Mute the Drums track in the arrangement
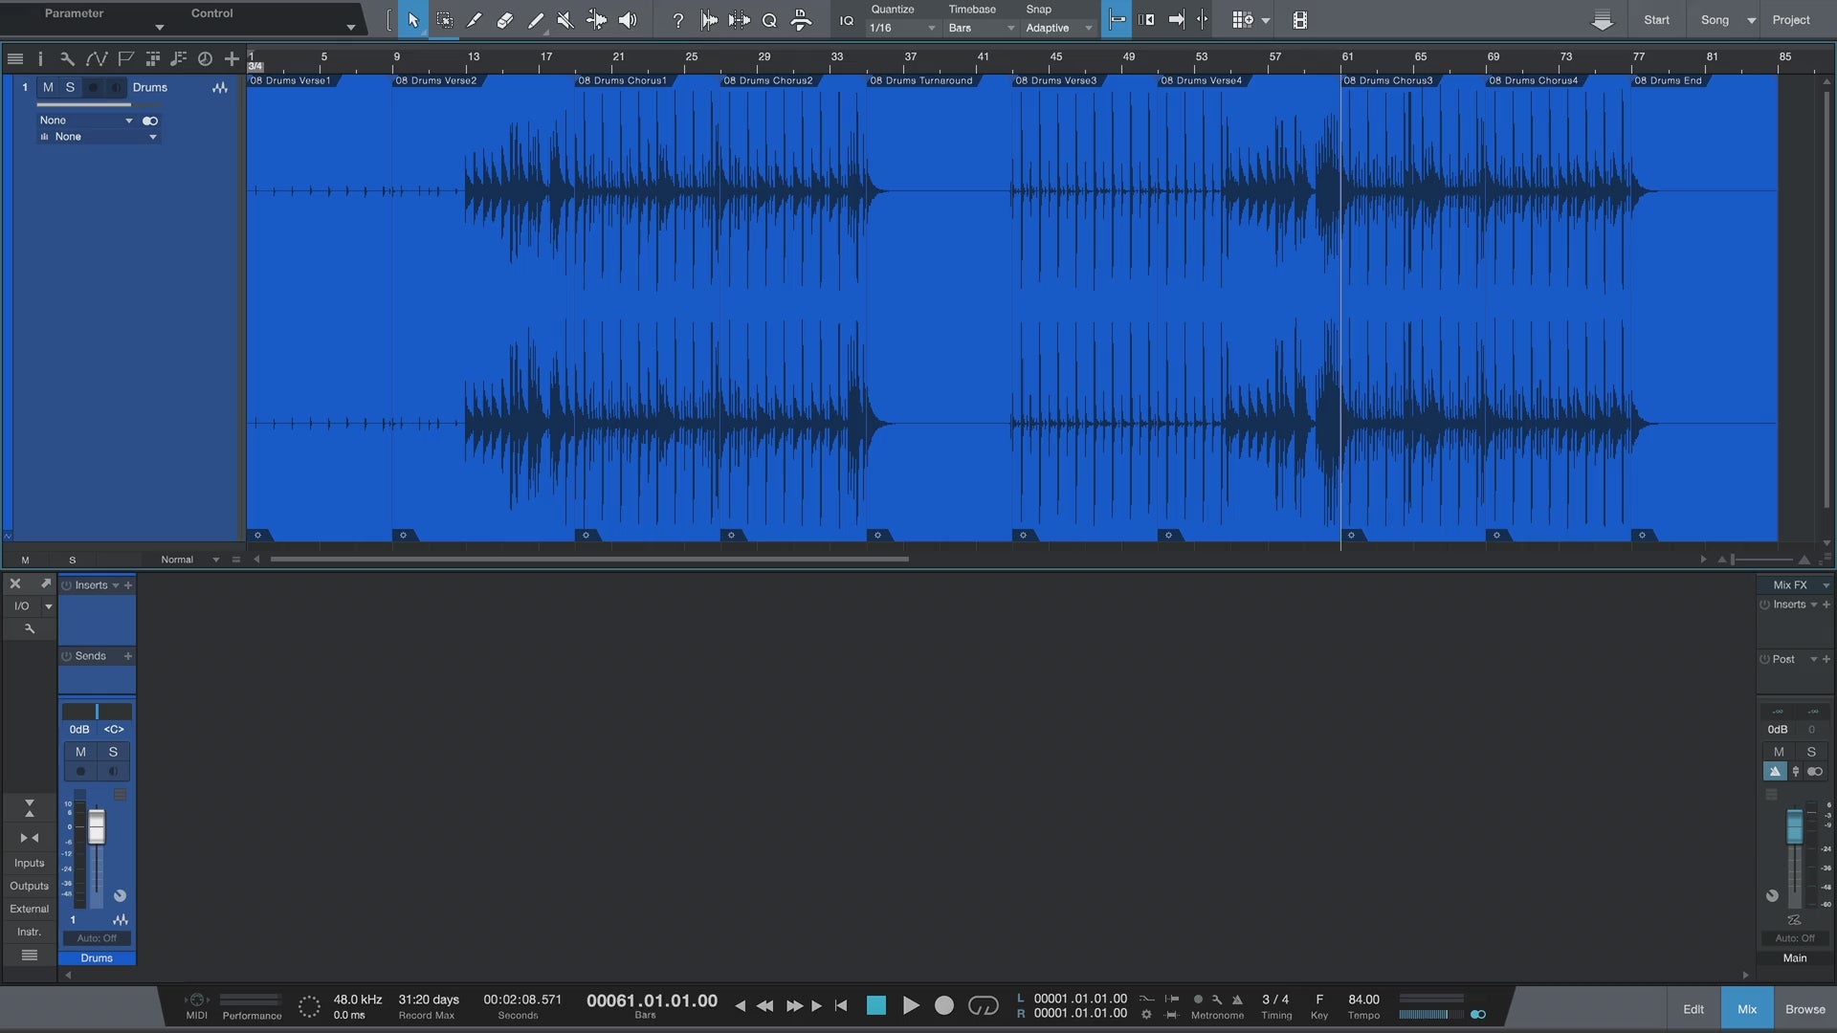This screenshot has height=1033, width=1837. pos(48,87)
